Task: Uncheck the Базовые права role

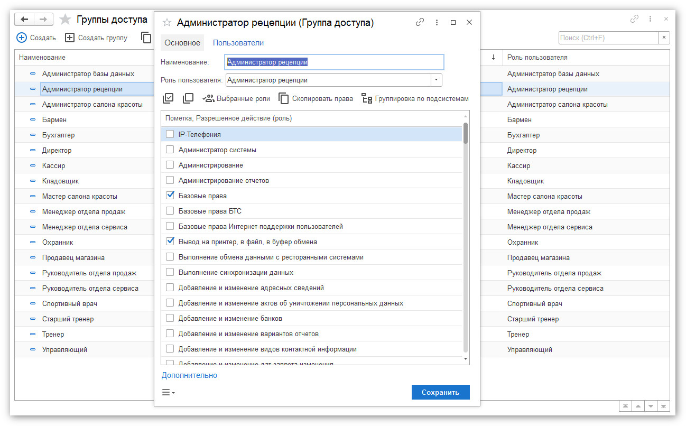Action: 170,196
